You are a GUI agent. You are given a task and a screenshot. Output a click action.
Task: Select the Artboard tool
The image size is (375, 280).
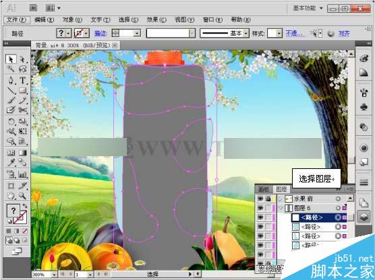11,186
